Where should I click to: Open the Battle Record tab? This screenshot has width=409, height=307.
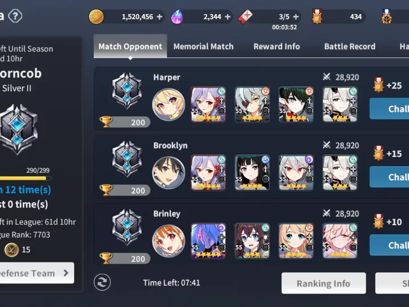click(350, 47)
